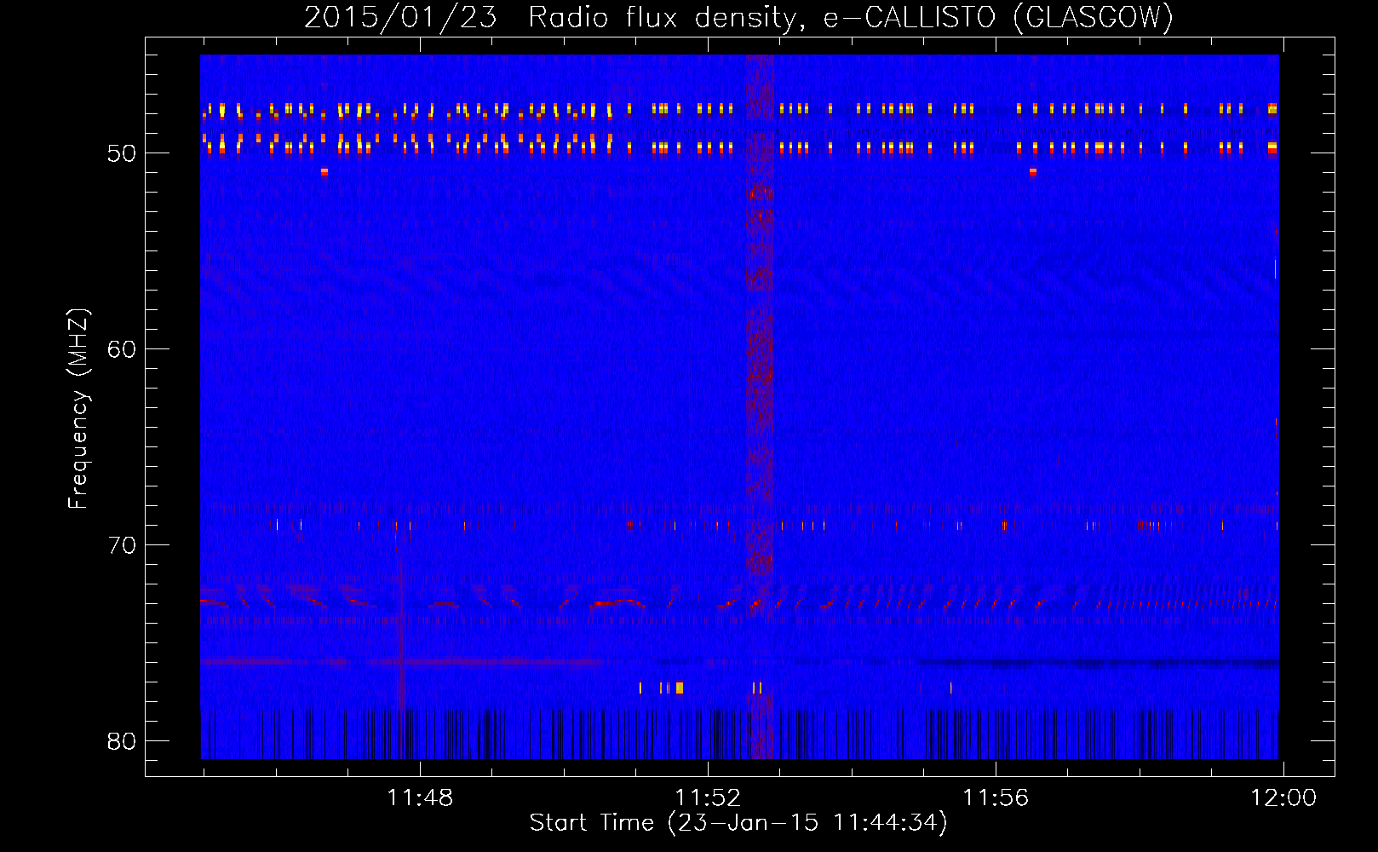Click the broad vertical red burst band
The width and height of the screenshot is (1378, 852).
pyautogui.click(x=760, y=406)
